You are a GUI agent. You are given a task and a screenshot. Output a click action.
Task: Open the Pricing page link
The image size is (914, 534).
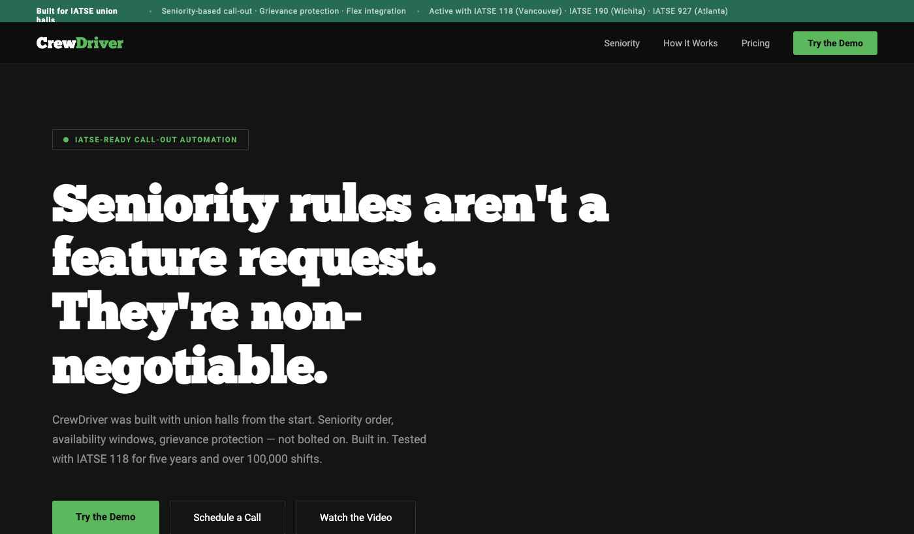coord(755,43)
